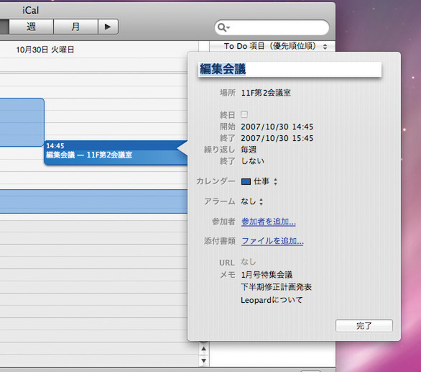
Task: Change the repeat end しない option
Action: (252, 161)
